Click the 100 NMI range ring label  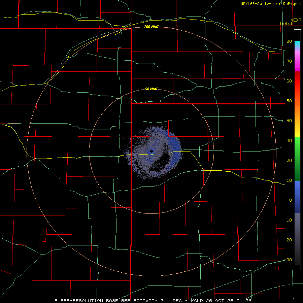(151, 27)
